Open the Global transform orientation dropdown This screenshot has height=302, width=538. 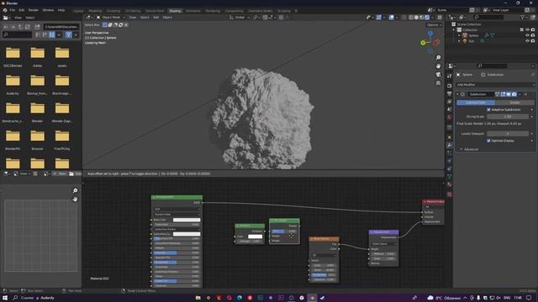(240, 18)
